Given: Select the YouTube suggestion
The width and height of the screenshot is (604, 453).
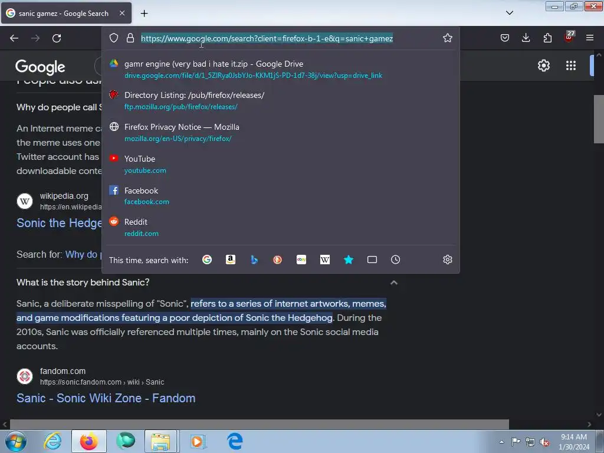Looking at the screenshot, I should tap(280, 164).
